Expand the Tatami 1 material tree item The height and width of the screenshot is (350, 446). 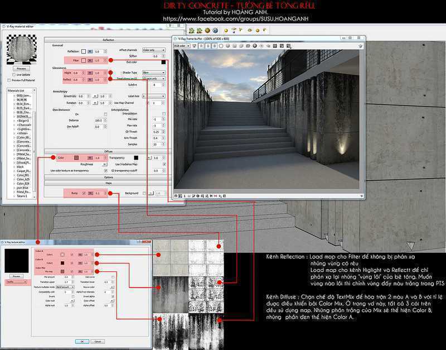click(x=14, y=196)
